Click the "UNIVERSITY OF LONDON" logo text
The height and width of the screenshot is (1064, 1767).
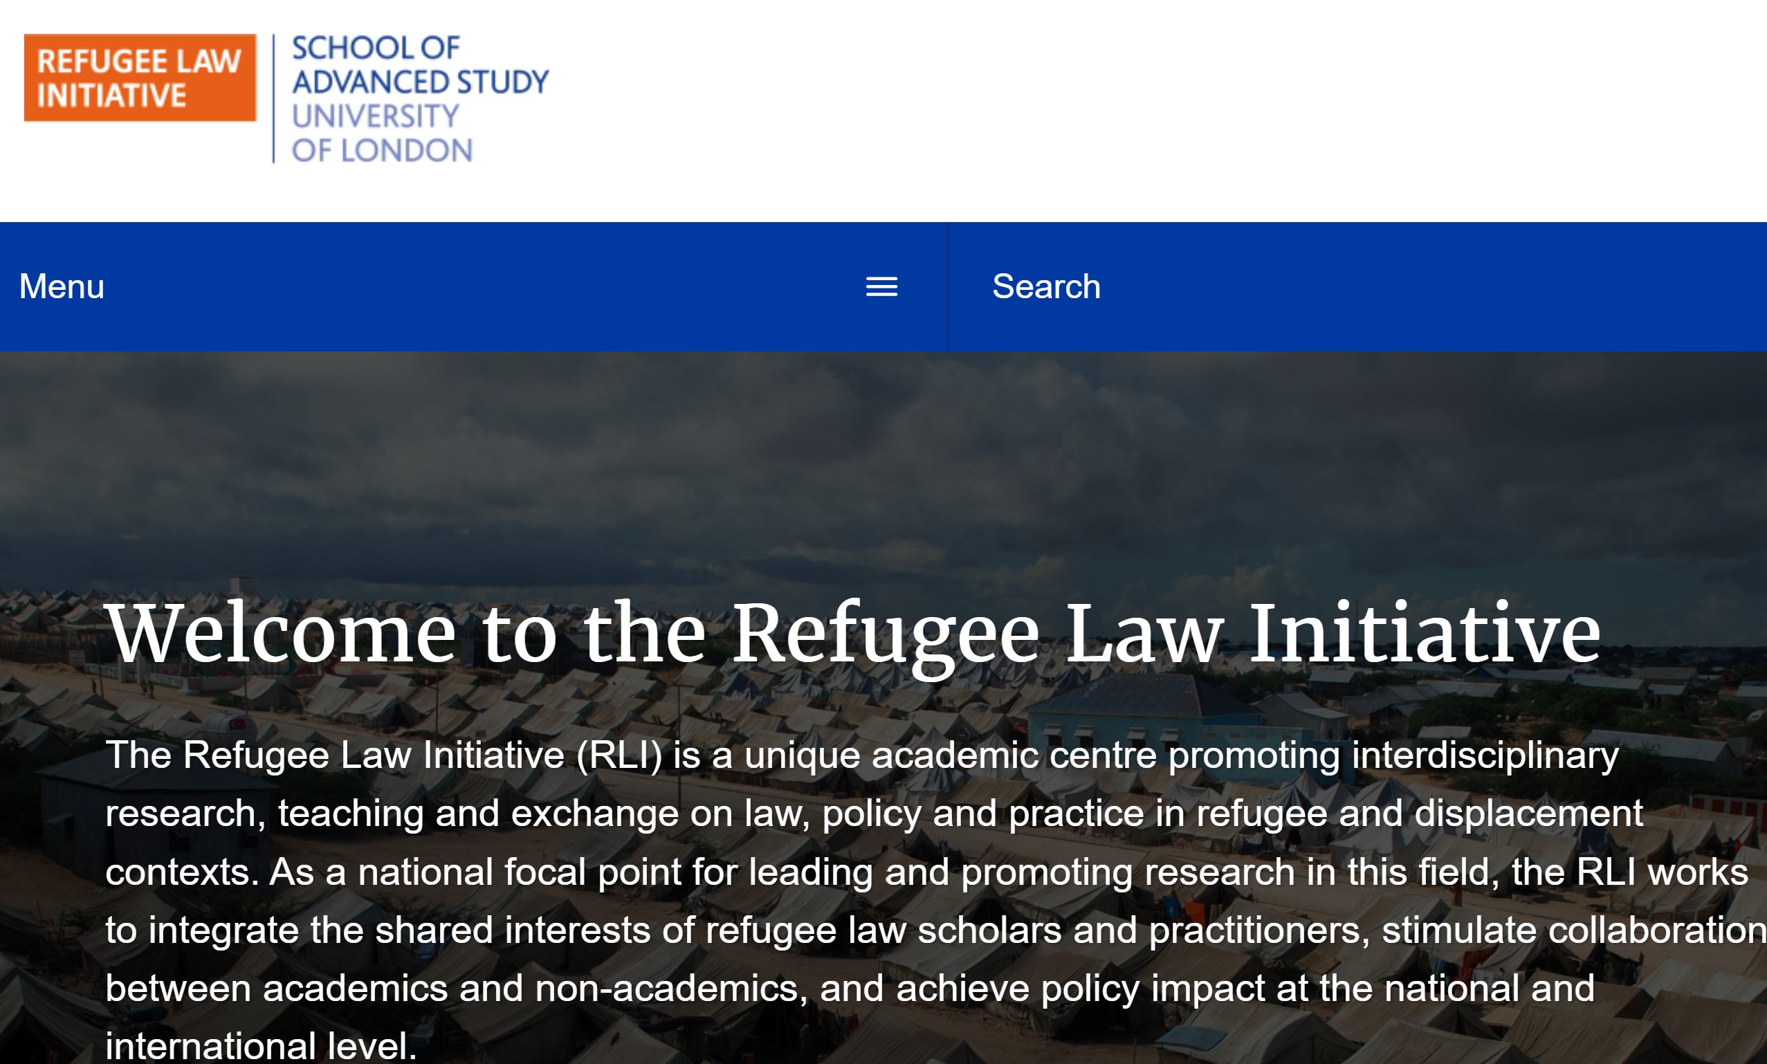[x=381, y=134]
